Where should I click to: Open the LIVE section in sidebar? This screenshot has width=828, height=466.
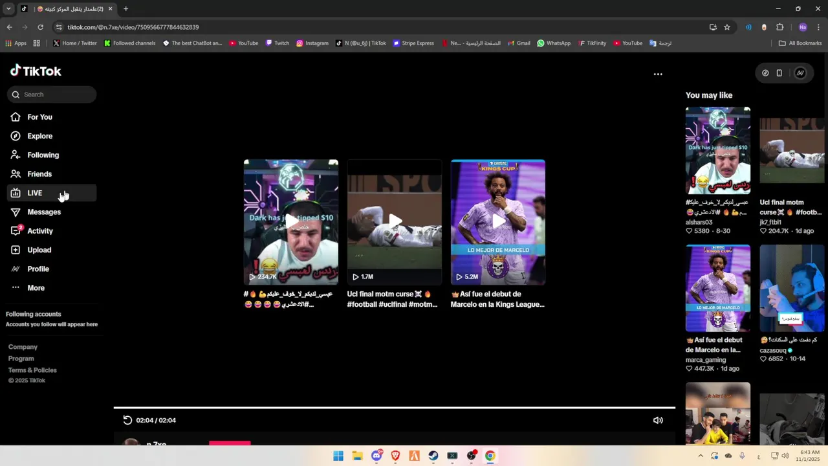coord(52,193)
